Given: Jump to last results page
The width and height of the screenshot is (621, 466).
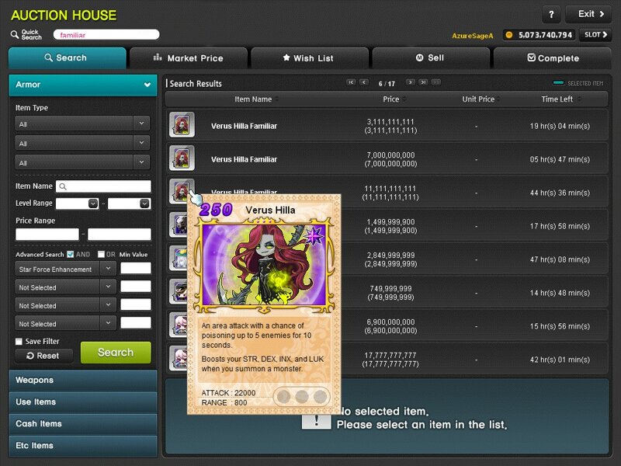Looking at the screenshot, I should click(x=423, y=82).
